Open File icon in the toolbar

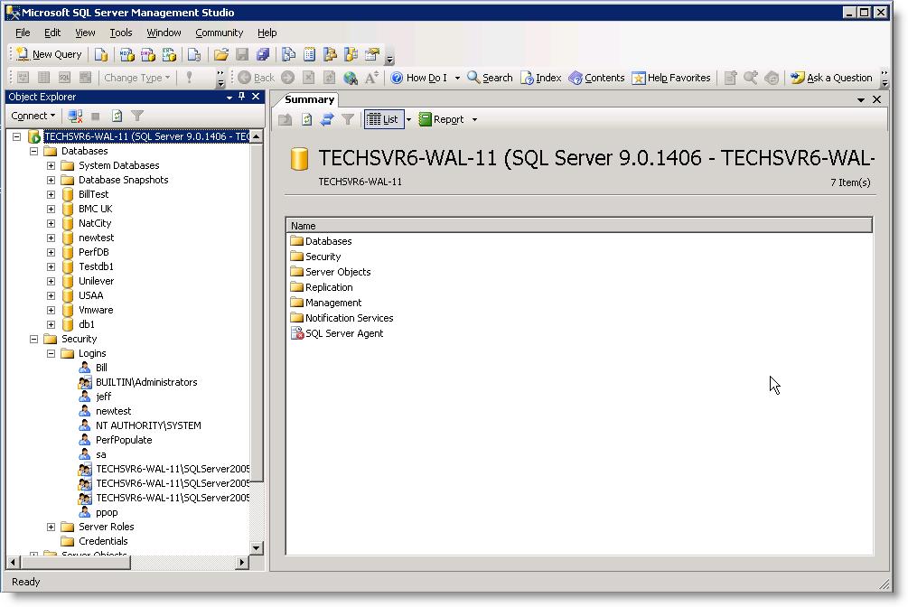(x=220, y=55)
